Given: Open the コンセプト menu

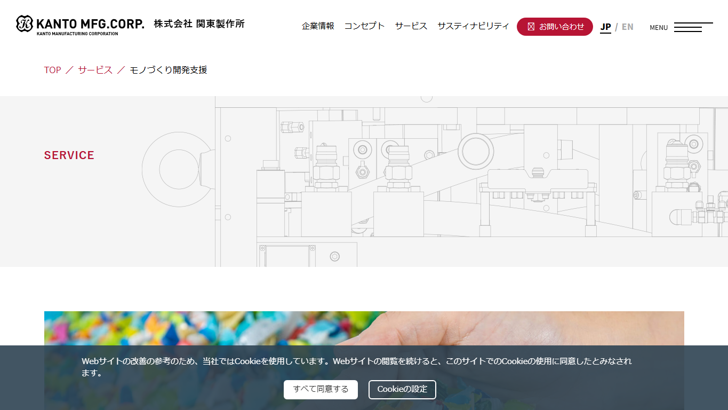Looking at the screenshot, I should pyautogui.click(x=364, y=26).
